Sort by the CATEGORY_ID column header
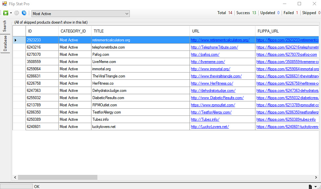The width and height of the screenshot is (321, 189). (75, 31)
